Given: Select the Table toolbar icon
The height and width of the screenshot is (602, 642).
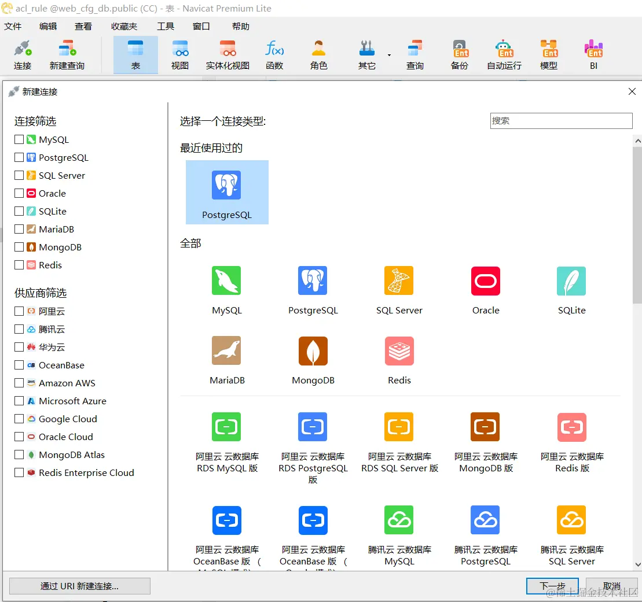Looking at the screenshot, I should point(135,55).
